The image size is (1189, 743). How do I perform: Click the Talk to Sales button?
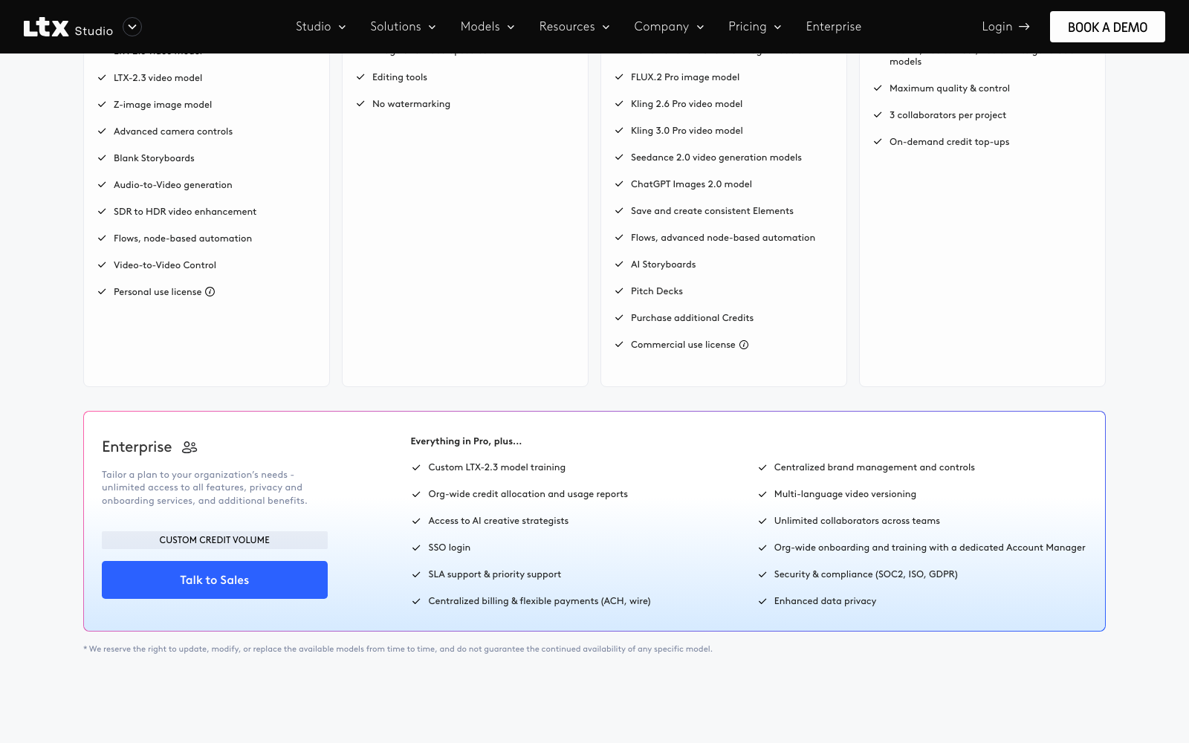pyautogui.click(x=215, y=580)
